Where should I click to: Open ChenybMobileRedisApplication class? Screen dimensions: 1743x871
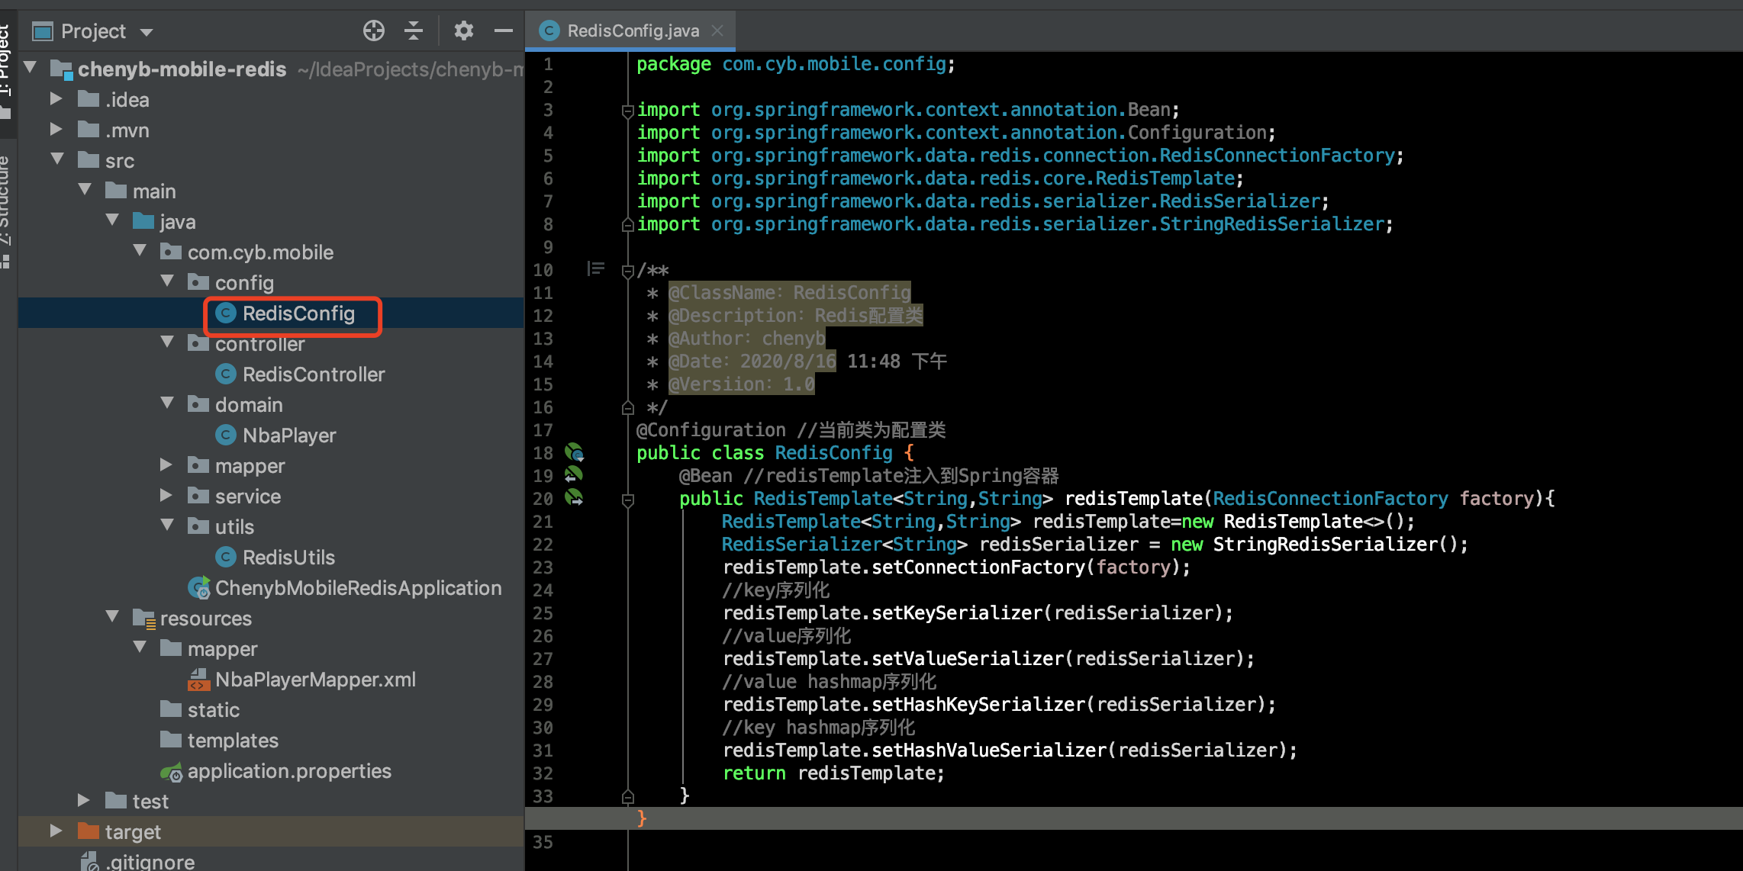pyautogui.click(x=359, y=588)
